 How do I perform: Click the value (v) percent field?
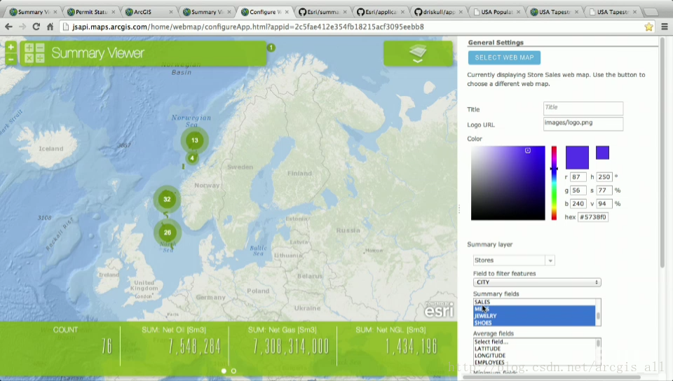[604, 204]
